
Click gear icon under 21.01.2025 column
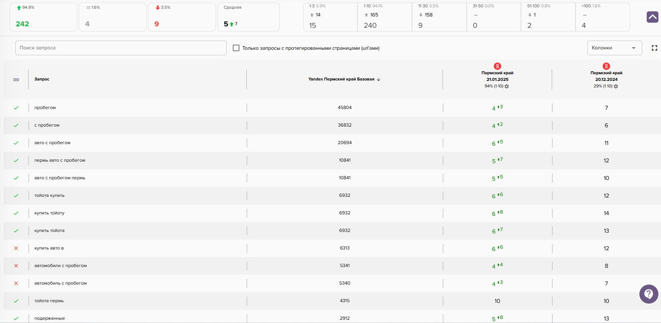tap(507, 86)
